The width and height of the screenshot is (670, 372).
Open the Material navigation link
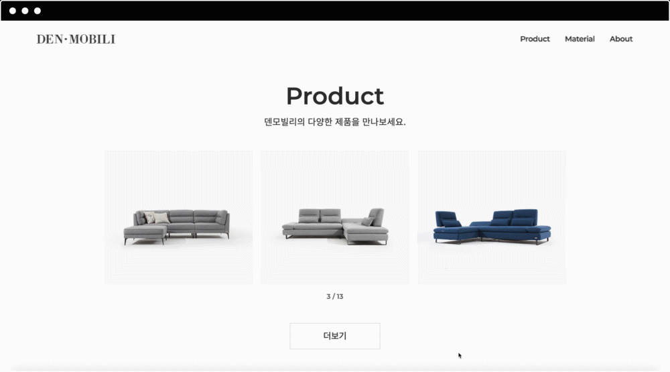[580, 39]
